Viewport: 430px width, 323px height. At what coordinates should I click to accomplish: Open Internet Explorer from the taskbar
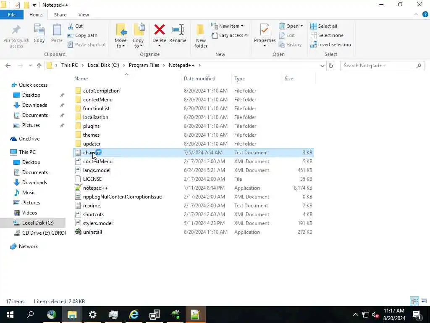point(134,315)
